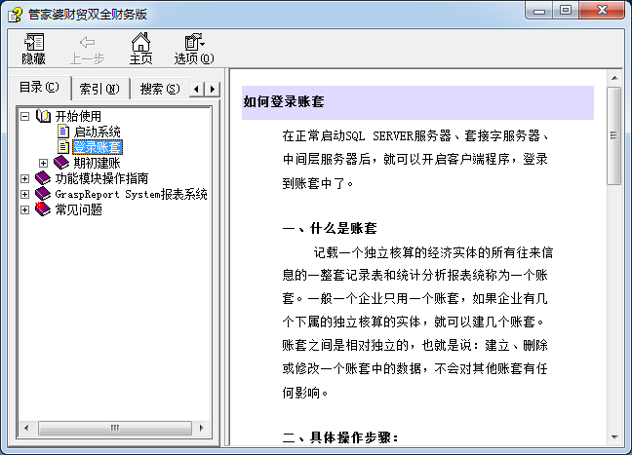Select GraspReport System报表系统 entry

[x=131, y=194]
